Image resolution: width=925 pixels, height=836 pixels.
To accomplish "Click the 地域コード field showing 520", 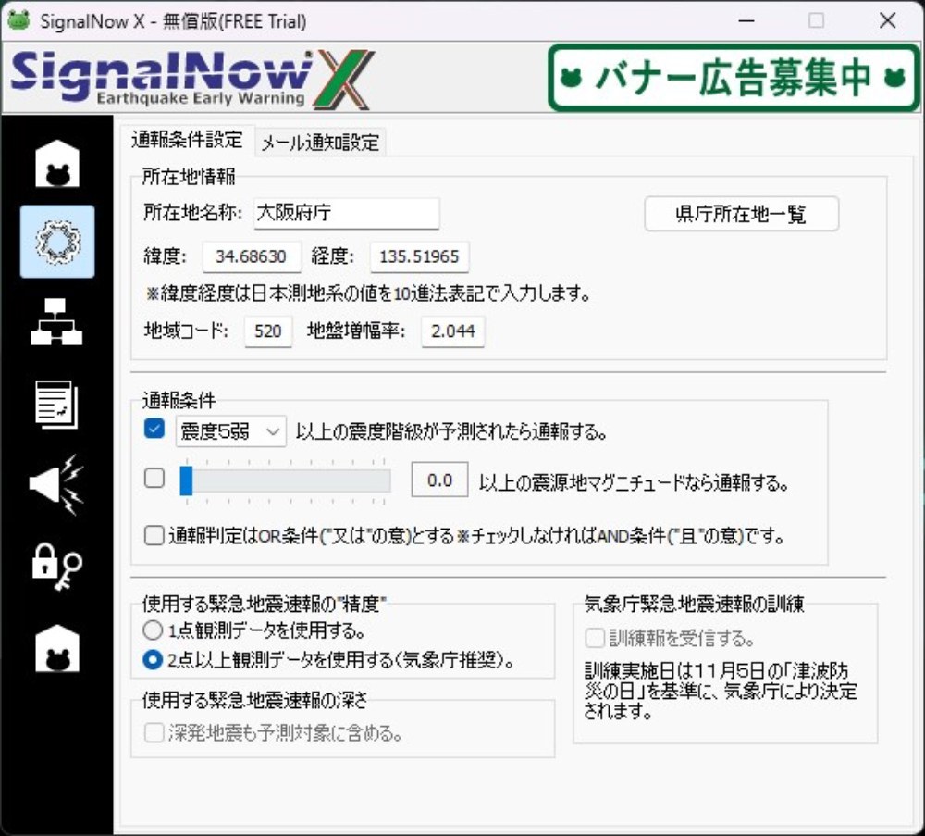I will pos(268,331).
